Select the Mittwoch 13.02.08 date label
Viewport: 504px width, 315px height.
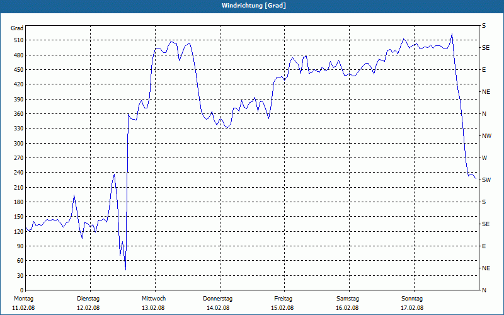(x=154, y=303)
